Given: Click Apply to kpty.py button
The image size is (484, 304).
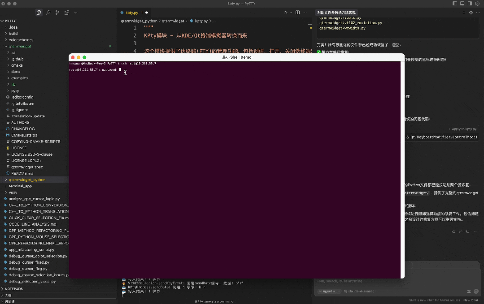Looking at the screenshot, I should tap(462, 129).
